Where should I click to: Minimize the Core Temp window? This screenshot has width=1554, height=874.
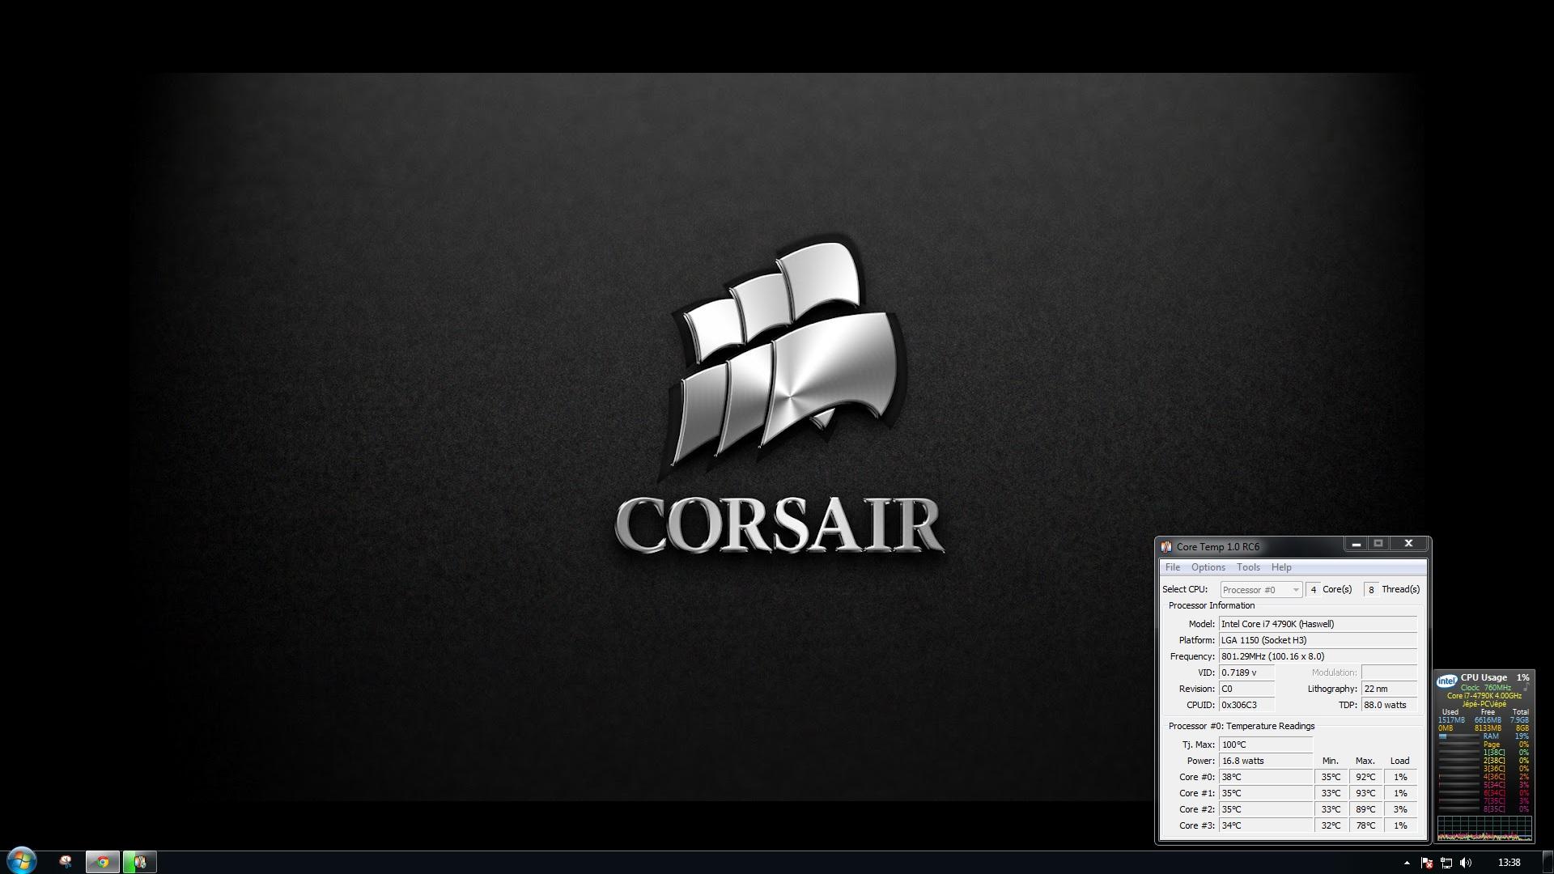tap(1357, 545)
